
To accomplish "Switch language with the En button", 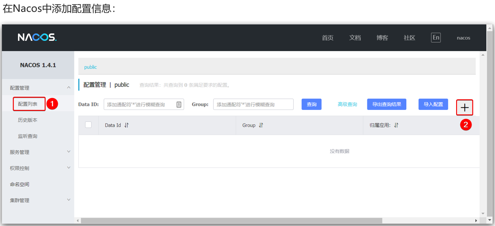I will [436, 38].
